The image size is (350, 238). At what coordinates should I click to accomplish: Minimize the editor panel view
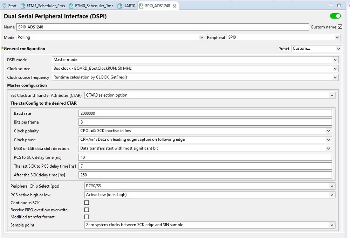(331, 5)
